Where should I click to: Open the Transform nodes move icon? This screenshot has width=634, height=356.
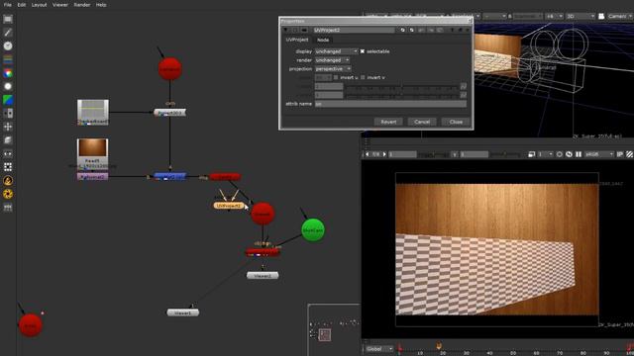pyautogui.click(x=8, y=127)
